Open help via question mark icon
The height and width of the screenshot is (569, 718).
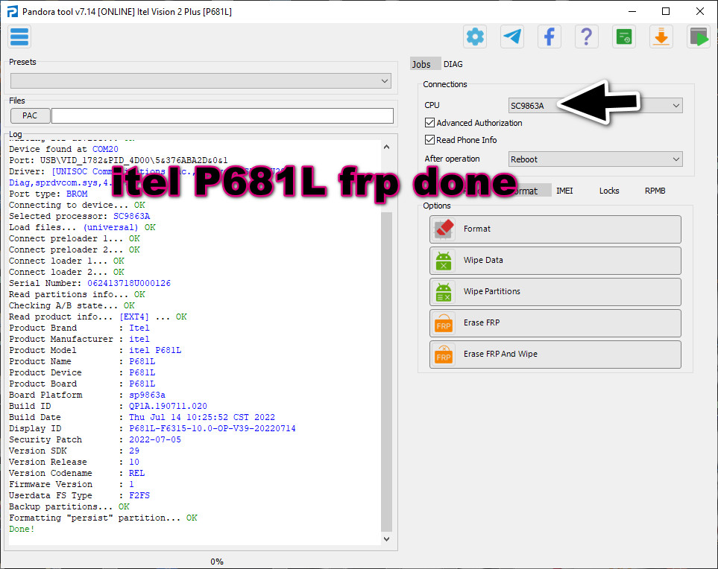point(587,36)
